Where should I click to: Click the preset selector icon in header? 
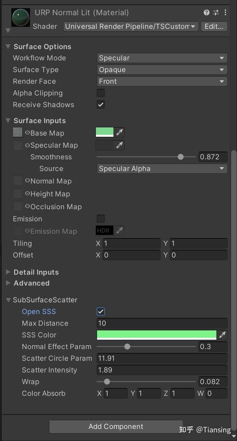click(x=216, y=12)
